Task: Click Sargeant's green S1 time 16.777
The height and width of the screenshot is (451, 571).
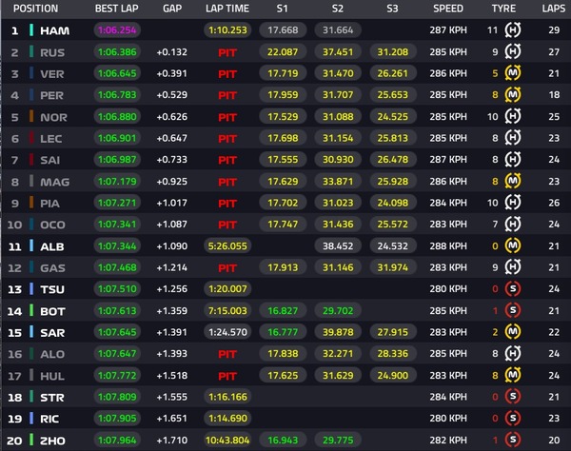Action: [283, 332]
